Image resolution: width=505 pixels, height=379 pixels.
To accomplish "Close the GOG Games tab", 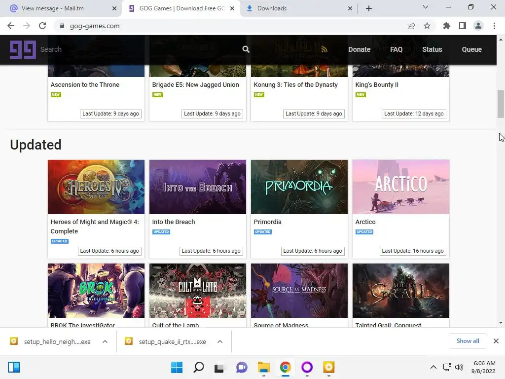I will click(x=232, y=8).
